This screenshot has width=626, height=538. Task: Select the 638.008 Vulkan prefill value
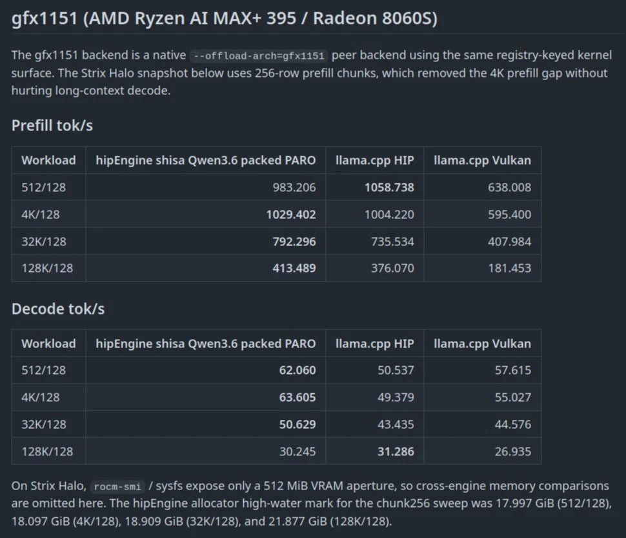point(509,187)
